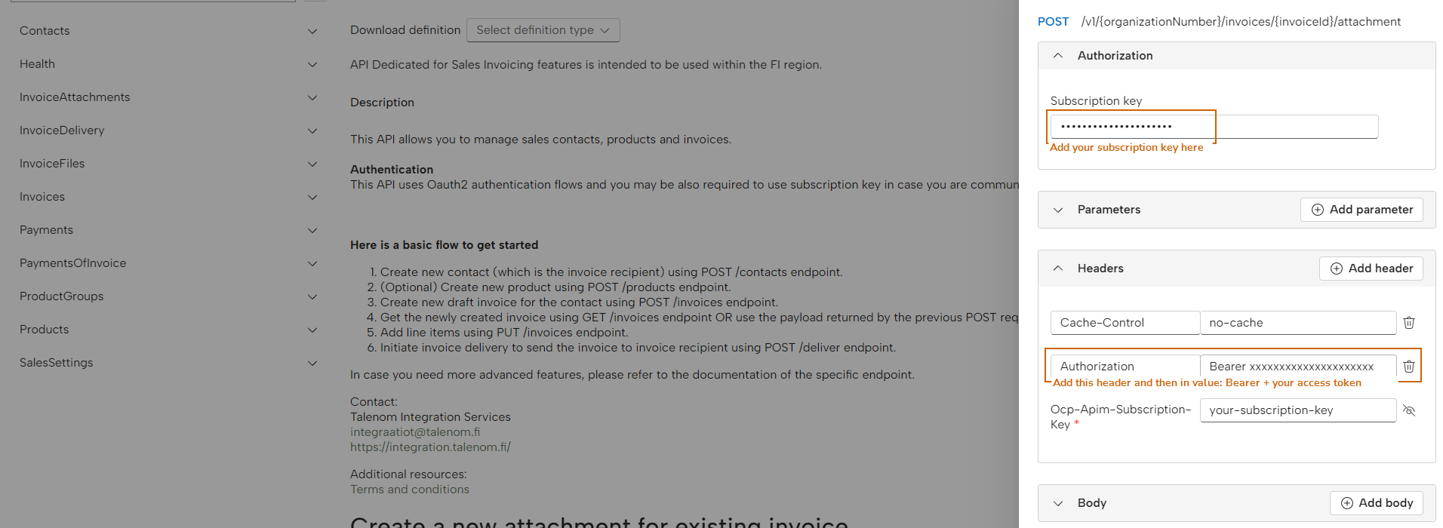Delete the Authorization header with trash icon
The height and width of the screenshot is (528, 1443).
pos(1408,367)
